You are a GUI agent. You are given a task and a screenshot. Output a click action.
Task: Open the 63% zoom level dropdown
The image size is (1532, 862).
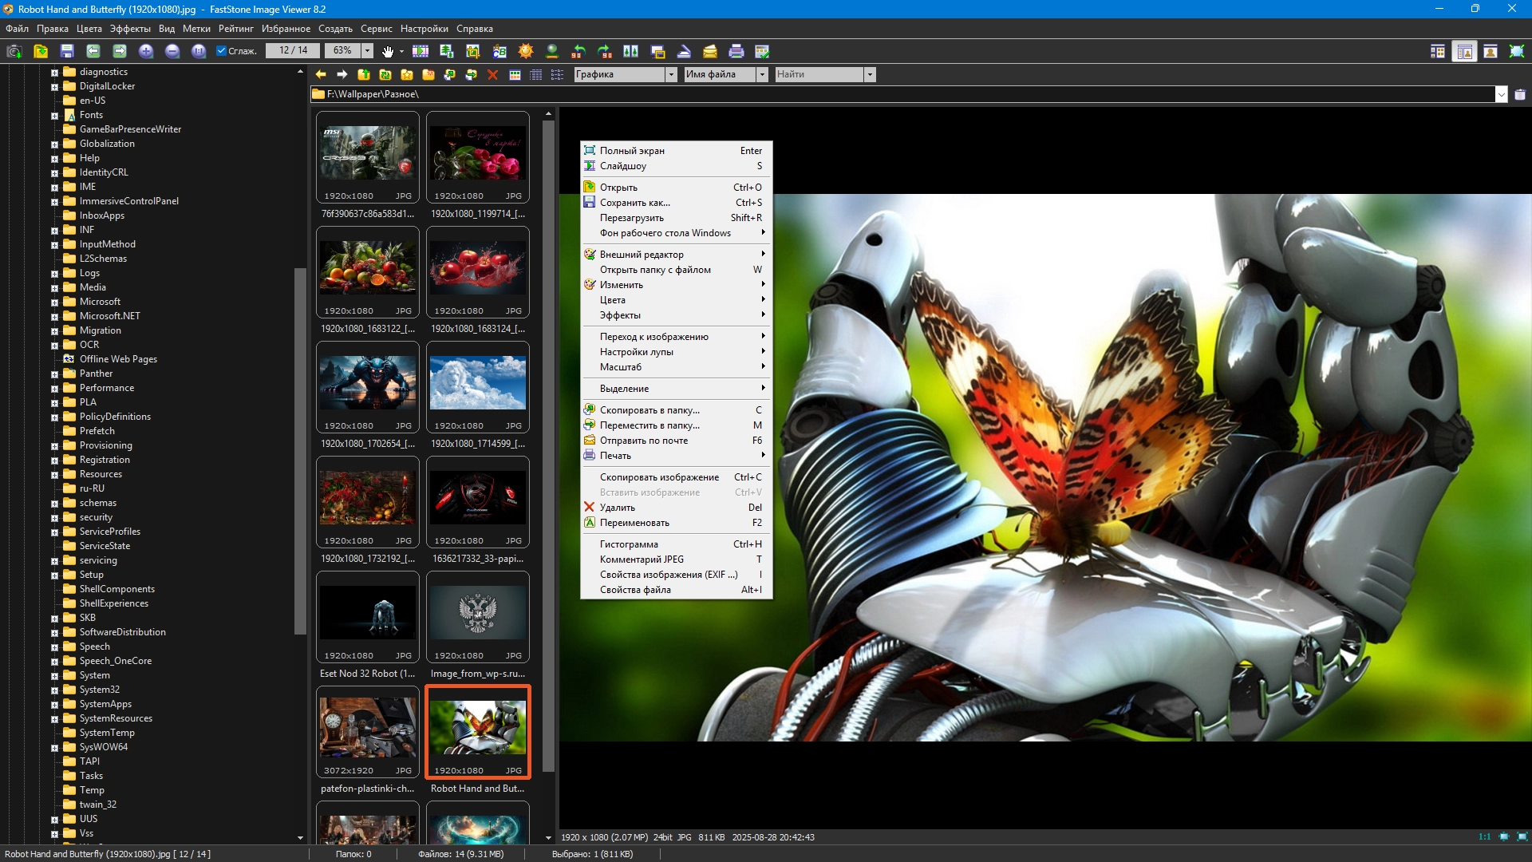(367, 51)
